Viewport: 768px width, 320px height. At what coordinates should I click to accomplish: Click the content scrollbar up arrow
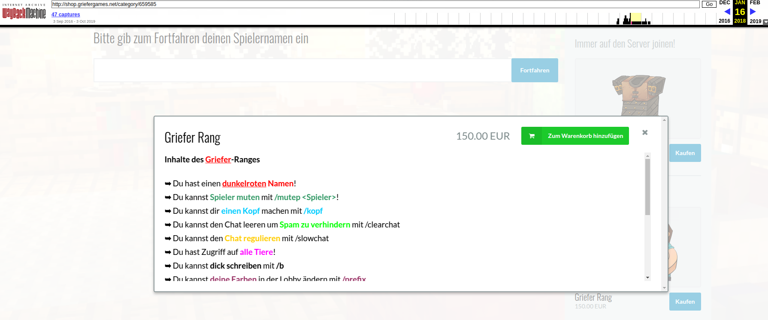coord(647,156)
